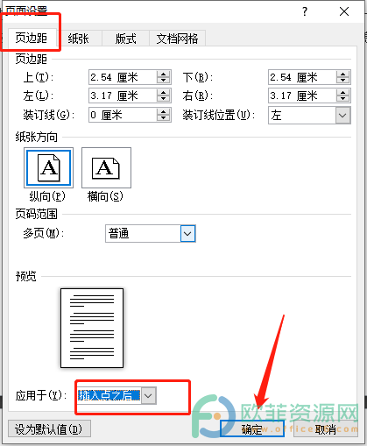Confirm with the 确定 button
This screenshot has height=446, width=367.
252,429
